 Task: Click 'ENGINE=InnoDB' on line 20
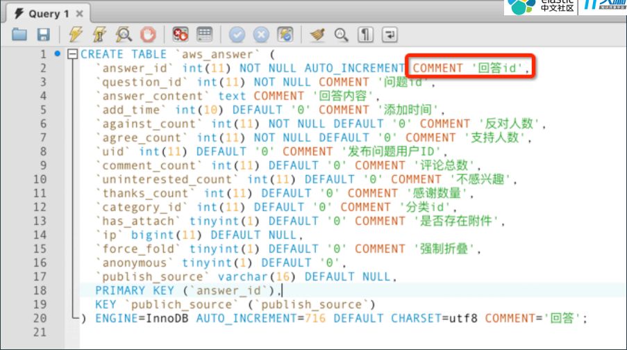142,319
